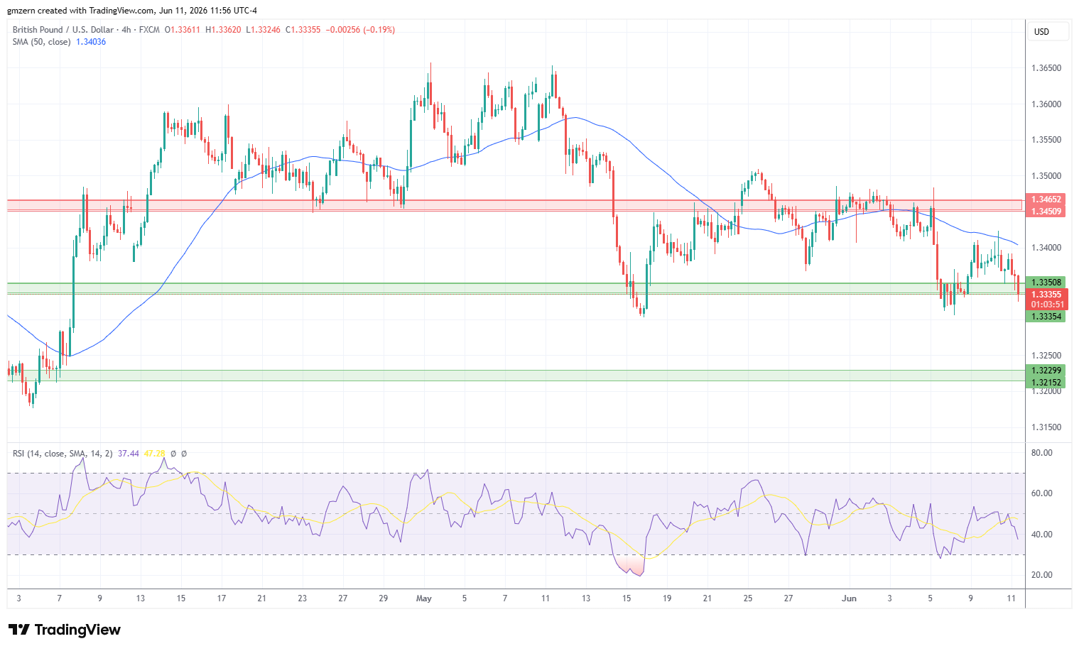Click the 1.31500 price axis label
This screenshot has width=1079, height=651.
click(1046, 427)
